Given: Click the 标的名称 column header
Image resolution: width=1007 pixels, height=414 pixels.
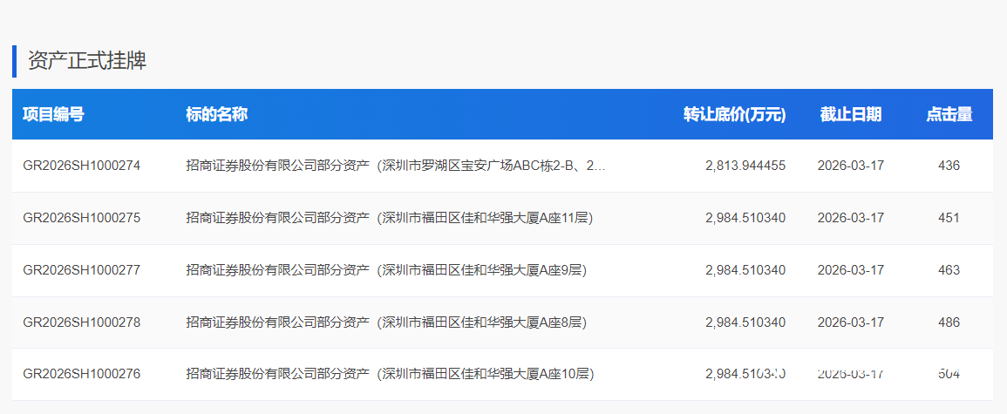Looking at the screenshot, I should point(217,114).
